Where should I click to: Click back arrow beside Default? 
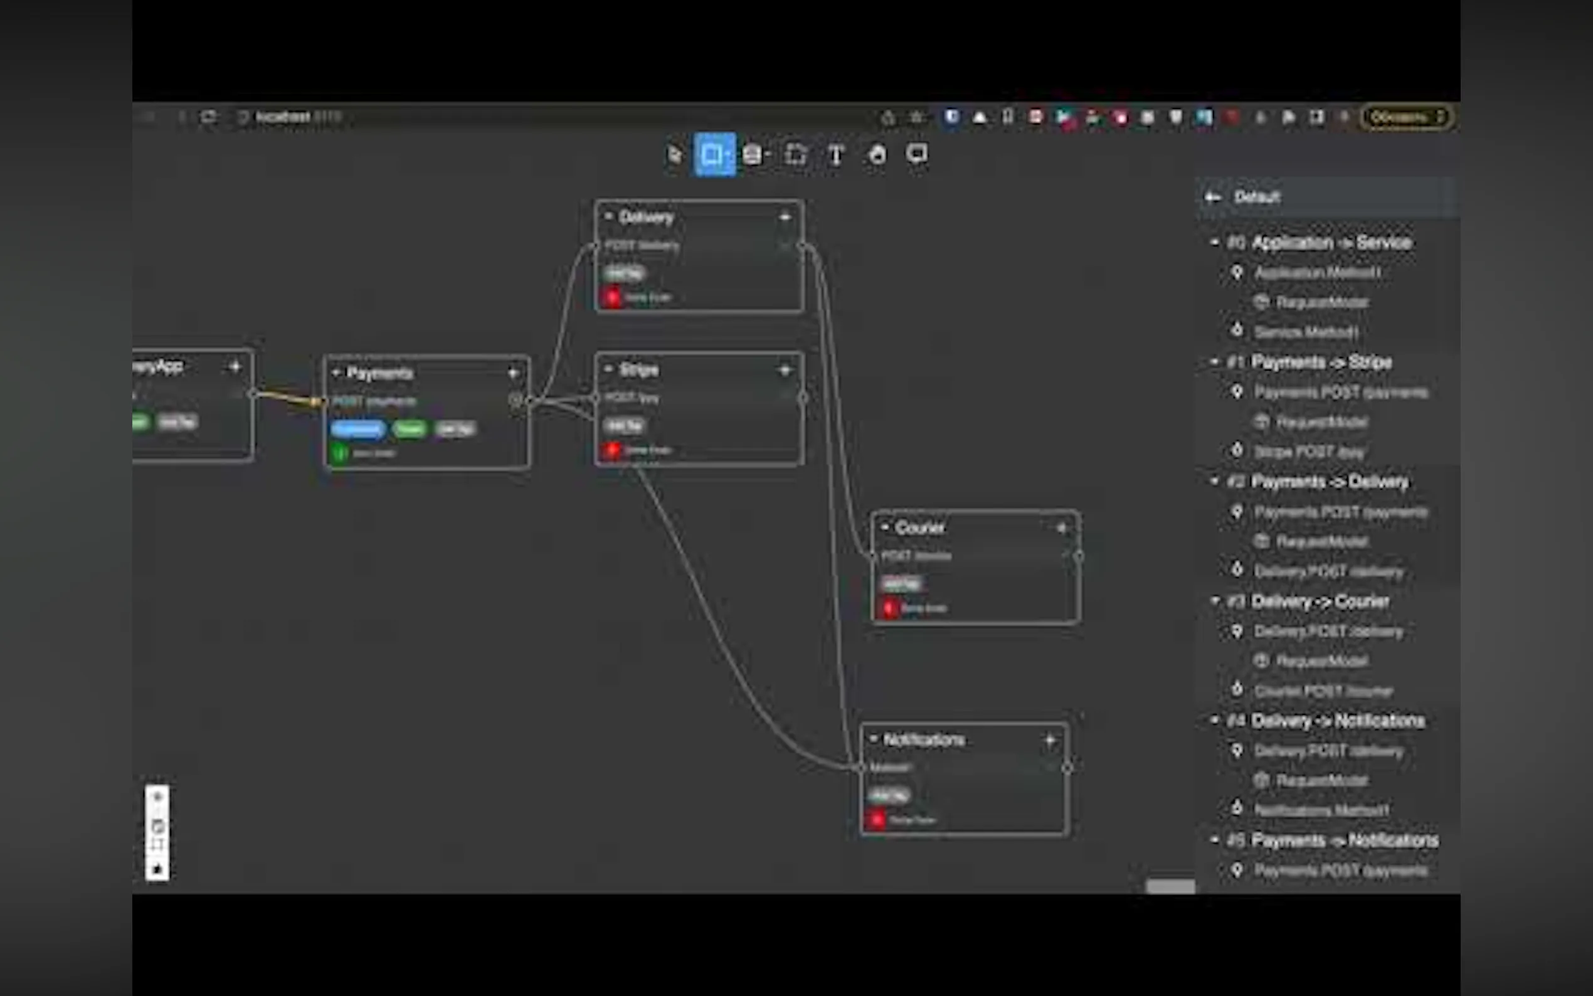click(1213, 197)
